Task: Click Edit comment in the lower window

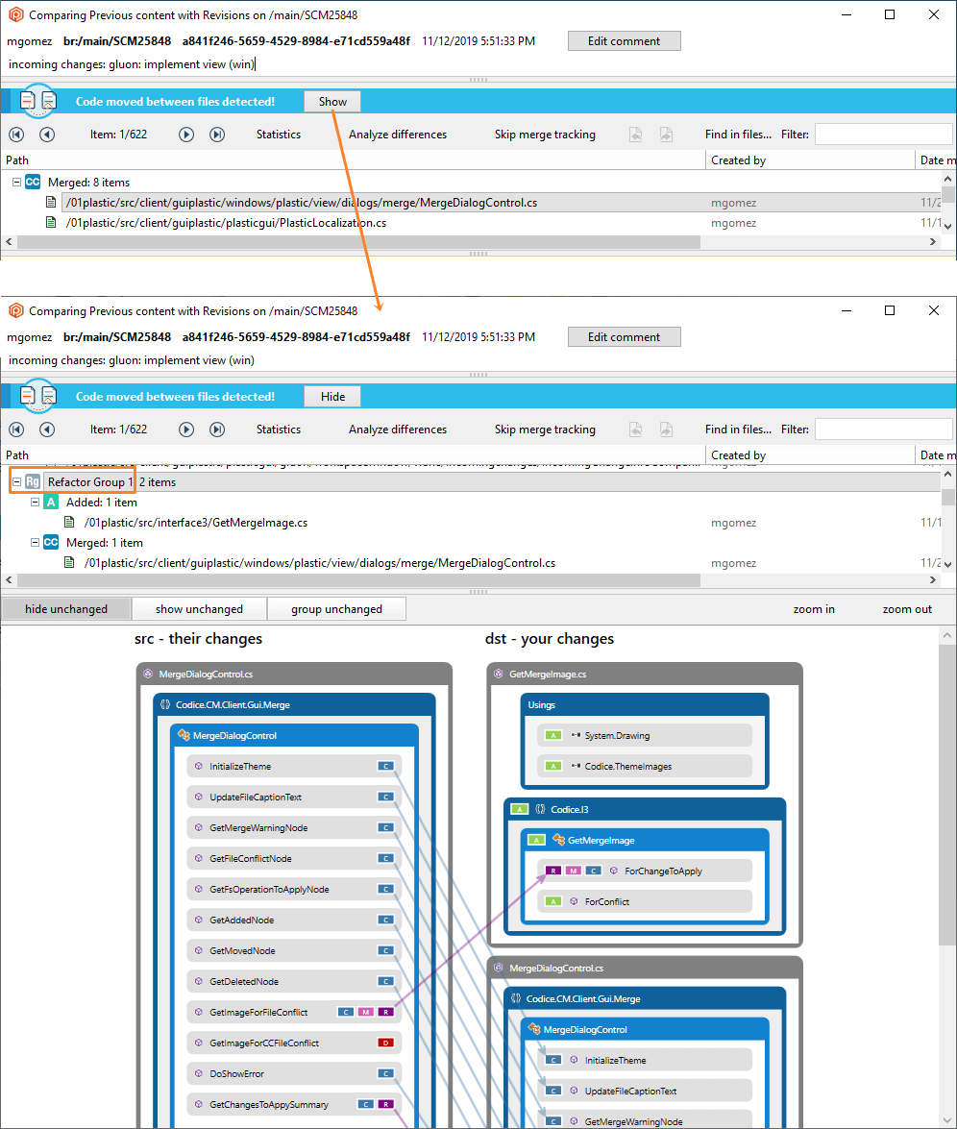Action: coord(624,337)
